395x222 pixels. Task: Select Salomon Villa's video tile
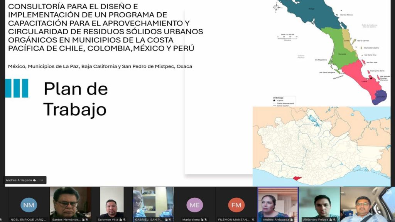click(x=111, y=202)
